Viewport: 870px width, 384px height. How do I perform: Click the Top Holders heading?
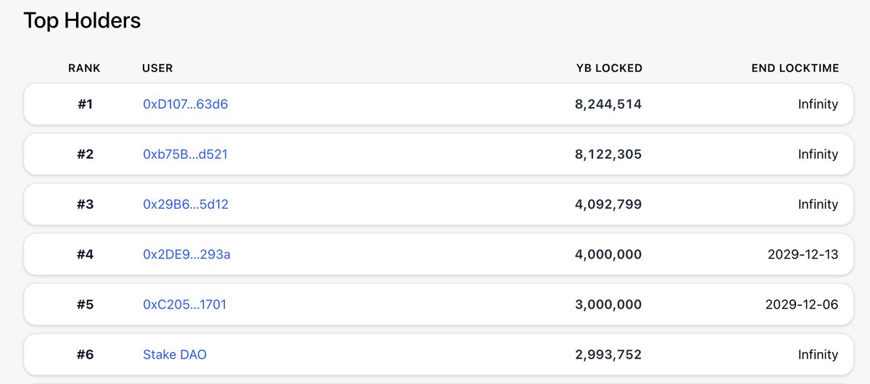pyautogui.click(x=82, y=20)
